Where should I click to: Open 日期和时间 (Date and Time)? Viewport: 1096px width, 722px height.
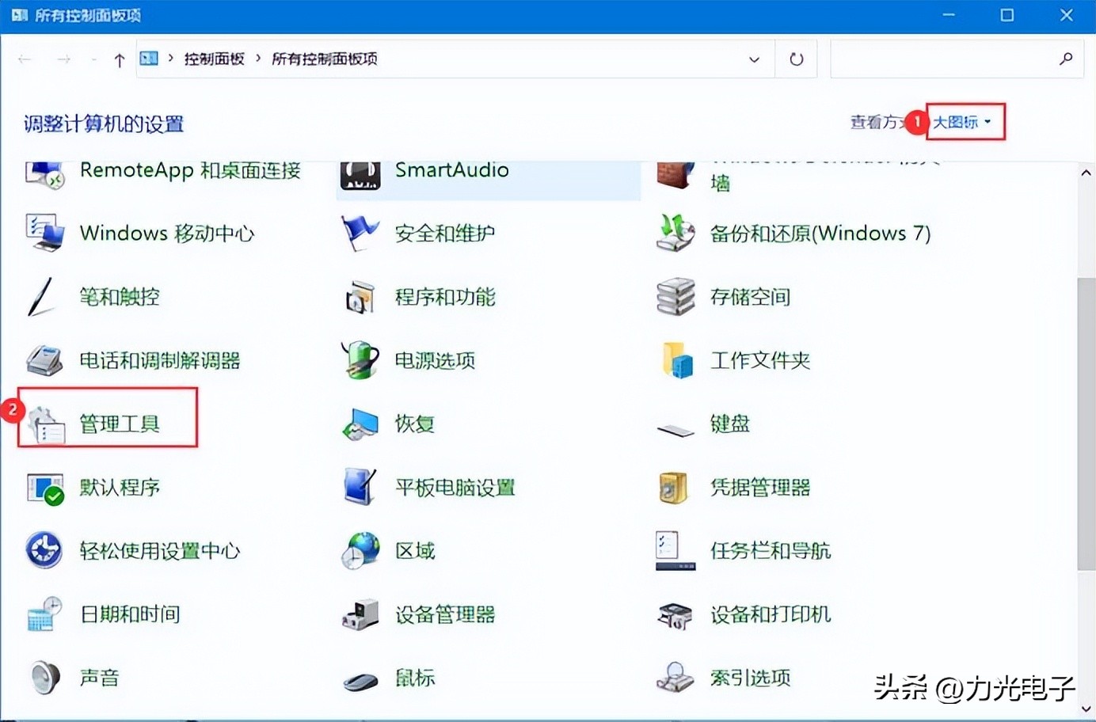tap(130, 614)
